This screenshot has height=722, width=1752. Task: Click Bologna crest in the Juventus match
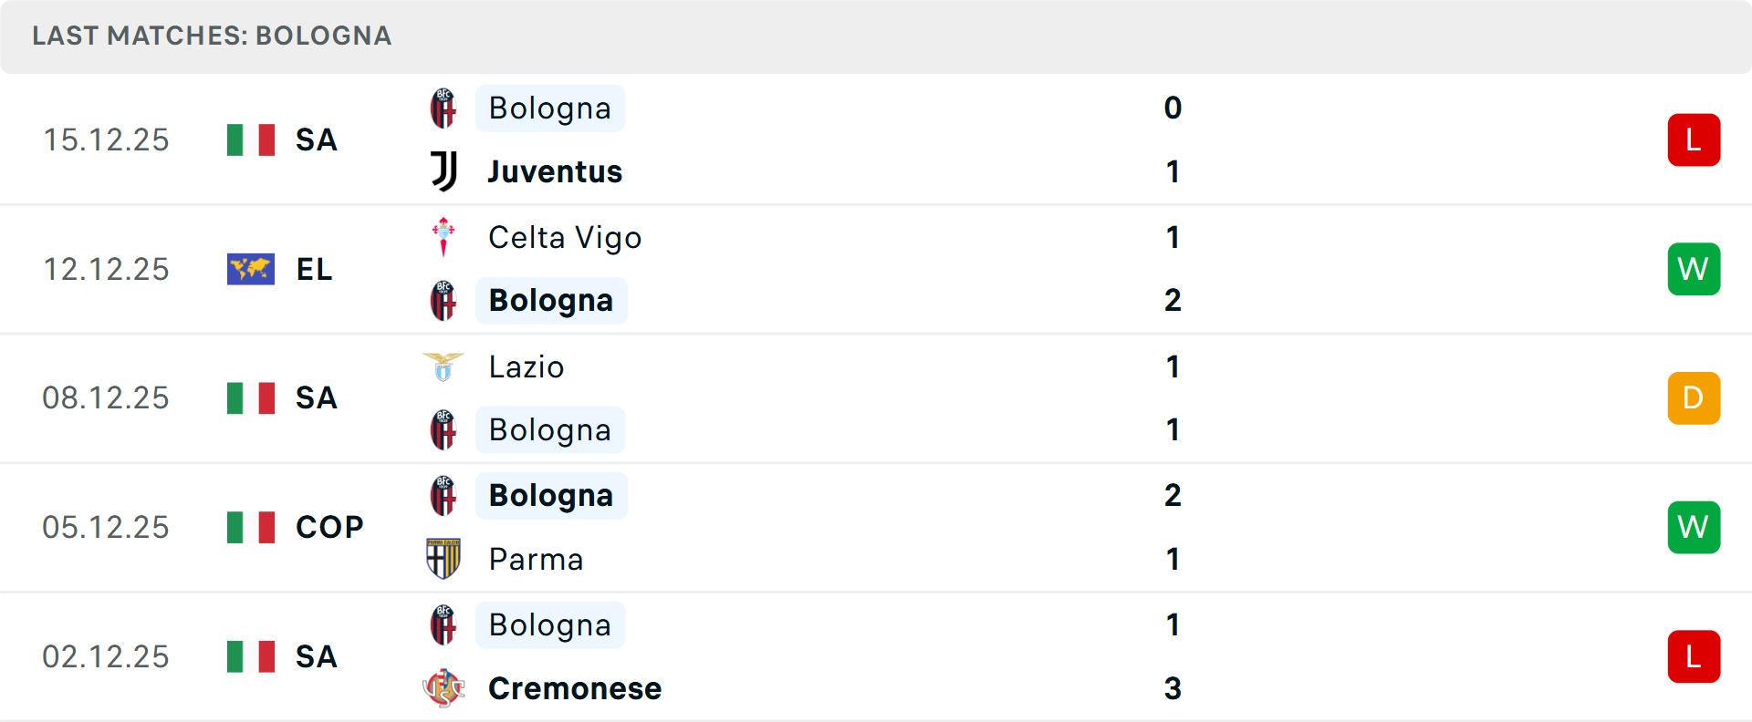(x=443, y=108)
